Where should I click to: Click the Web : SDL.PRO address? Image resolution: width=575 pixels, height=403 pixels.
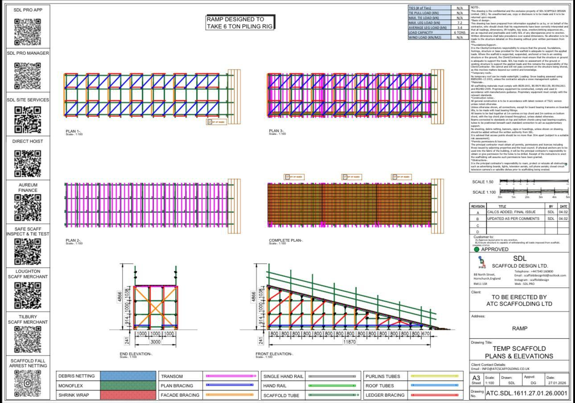524,284
